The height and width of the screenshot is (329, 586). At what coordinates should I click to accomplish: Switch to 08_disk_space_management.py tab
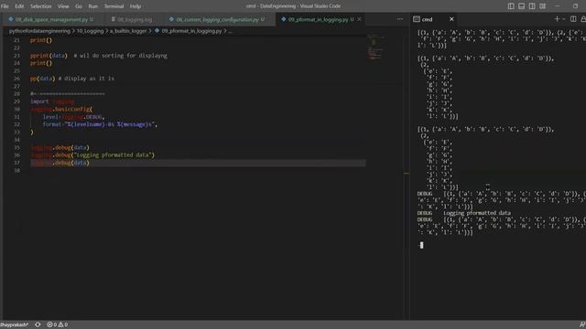[50, 19]
